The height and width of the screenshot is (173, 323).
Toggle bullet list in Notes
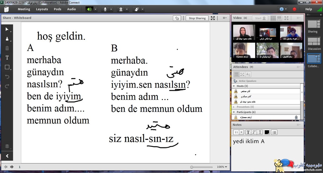(x=274, y=132)
